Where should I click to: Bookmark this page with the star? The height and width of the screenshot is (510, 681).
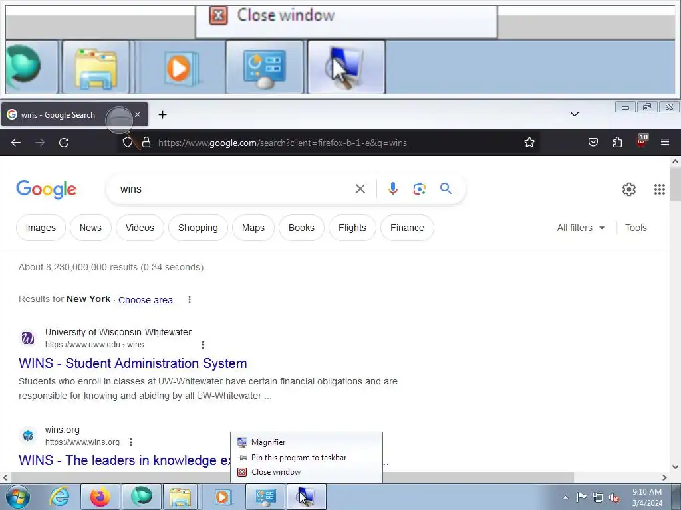click(x=529, y=142)
